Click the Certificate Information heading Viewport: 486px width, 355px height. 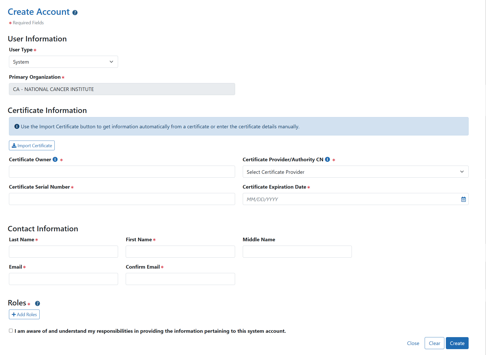point(47,110)
